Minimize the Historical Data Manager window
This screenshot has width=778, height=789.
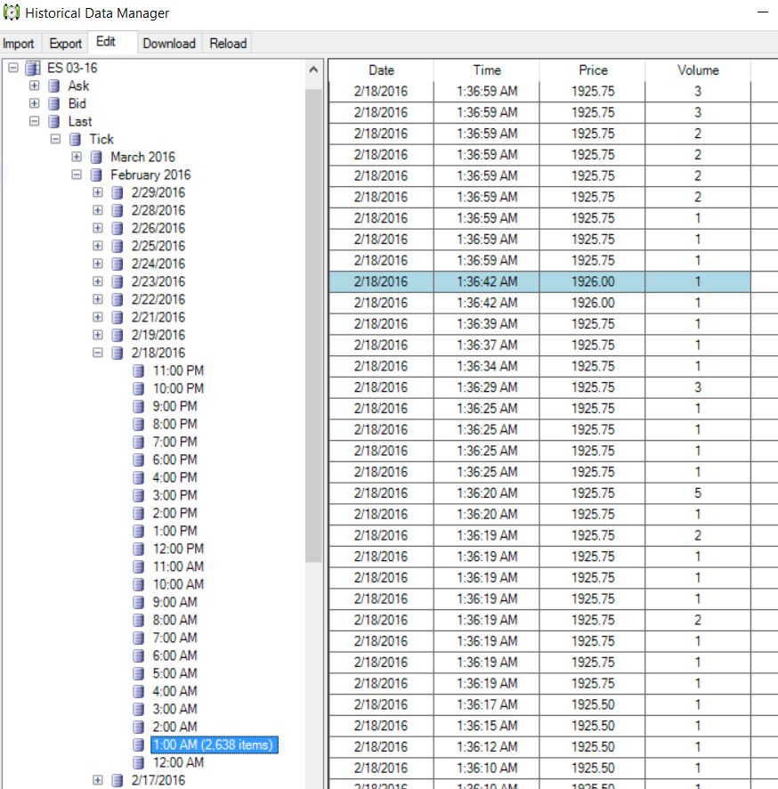point(763,12)
